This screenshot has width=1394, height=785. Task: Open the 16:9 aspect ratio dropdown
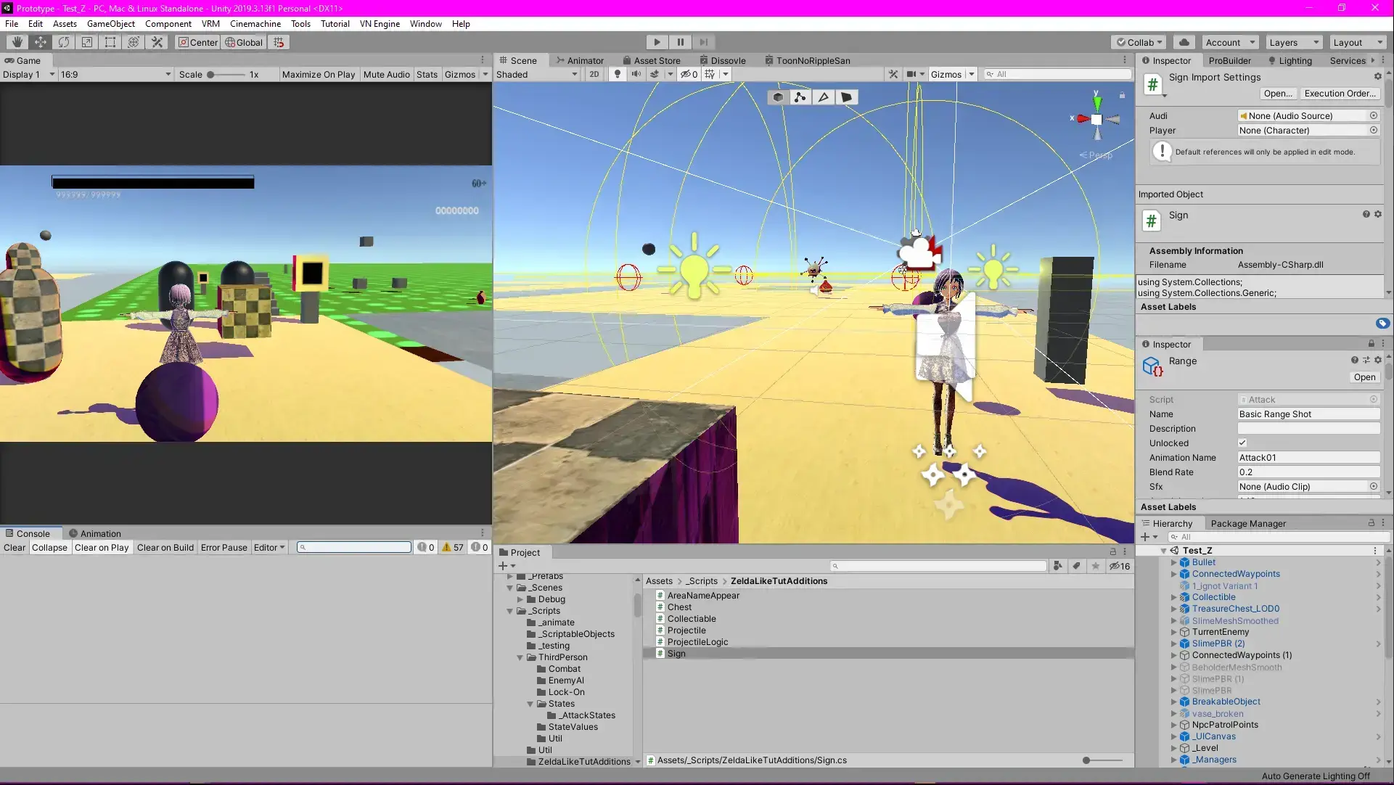pos(115,74)
